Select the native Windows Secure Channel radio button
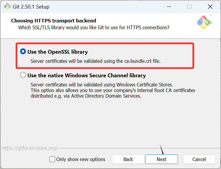221x169 pixels. tap(23, 75)
